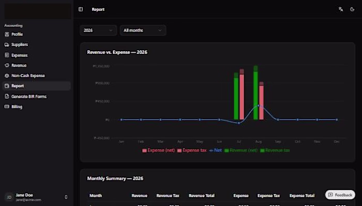The width and height of the screenshot is (362, 206).
Task: Open the language translate icon
Action: tap(340, 9)
